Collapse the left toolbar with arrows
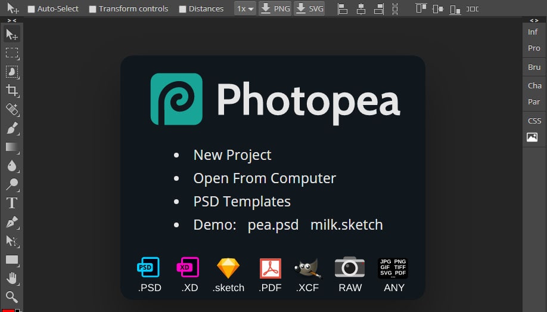This screenshot has width=547, height=312. pyautogui.click(x=12, y=21)
